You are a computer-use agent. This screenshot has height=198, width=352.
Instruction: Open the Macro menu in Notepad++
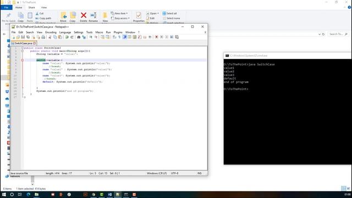click(99, 32)
